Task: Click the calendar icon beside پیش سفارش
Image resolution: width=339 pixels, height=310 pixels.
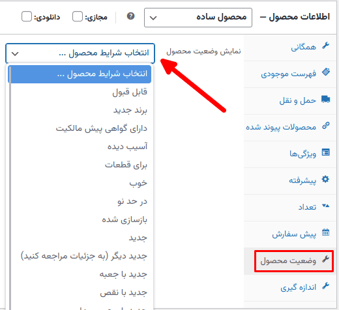Action: click(x=326, y=232)
